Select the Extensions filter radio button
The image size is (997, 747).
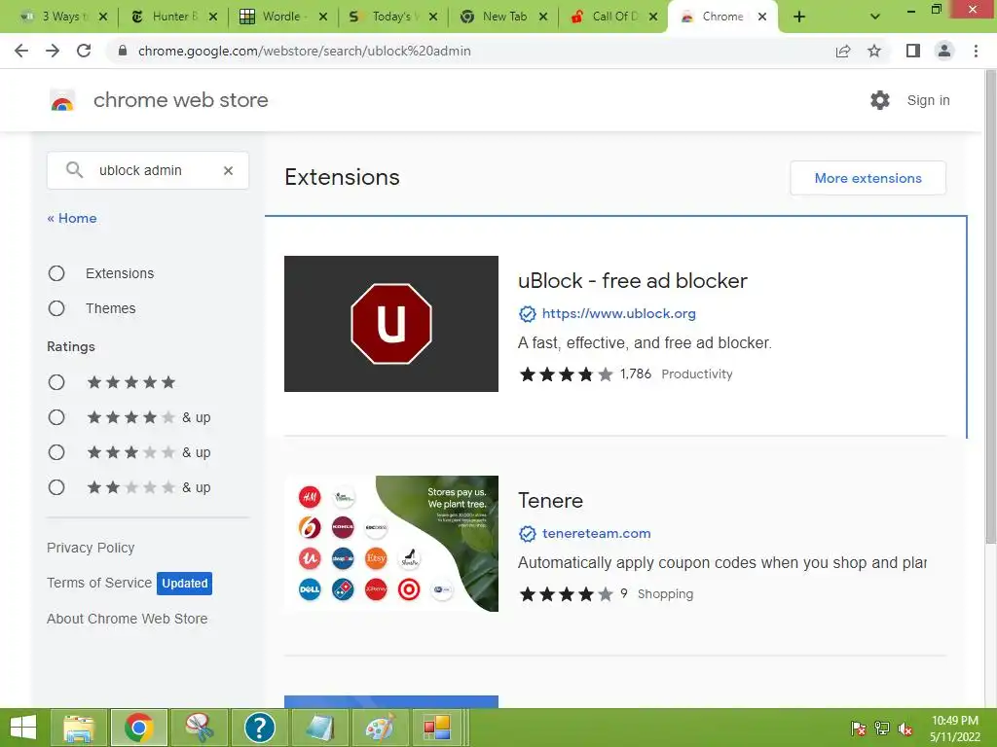point(56,273)
